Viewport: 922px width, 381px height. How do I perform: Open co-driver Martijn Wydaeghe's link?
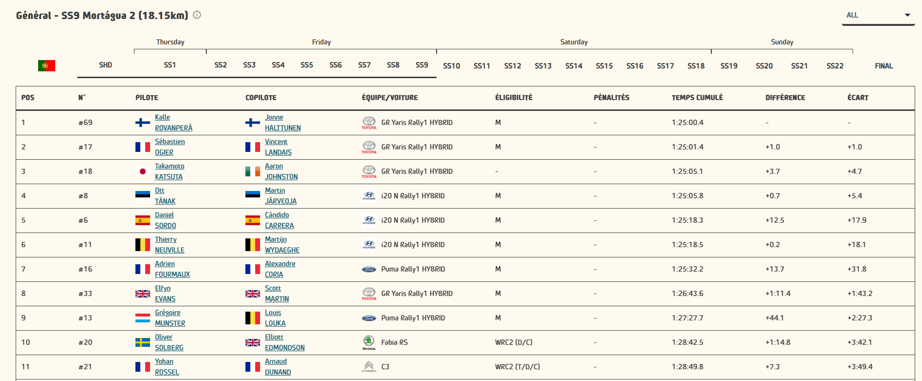[282, 245]
